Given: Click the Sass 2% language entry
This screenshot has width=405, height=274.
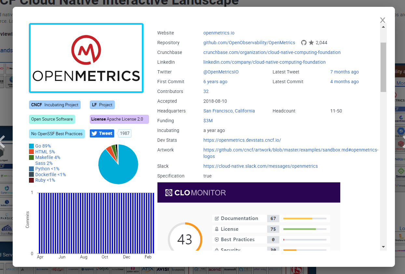Looking at the screenshot, I should tap(44, 163).
